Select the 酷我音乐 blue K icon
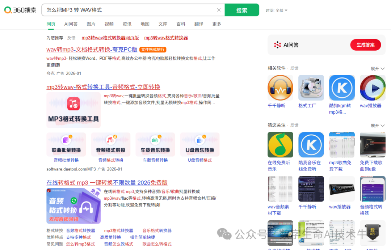This screenshot has height=250, width=391. tap(311, 145)
